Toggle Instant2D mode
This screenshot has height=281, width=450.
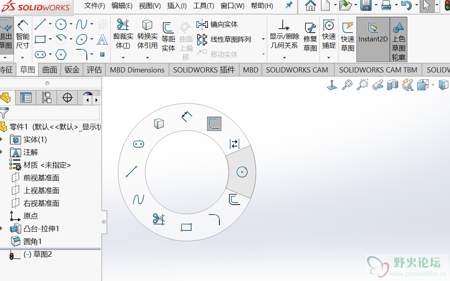(x=373, y=39)
